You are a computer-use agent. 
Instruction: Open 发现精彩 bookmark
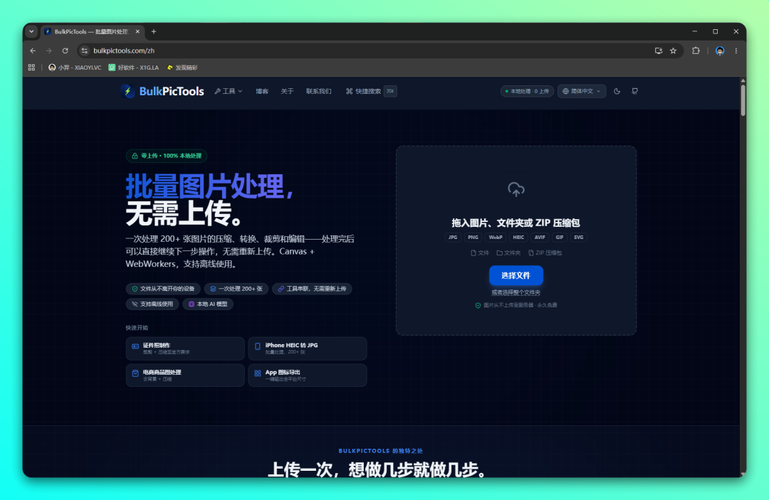click(x=182, y=68)
